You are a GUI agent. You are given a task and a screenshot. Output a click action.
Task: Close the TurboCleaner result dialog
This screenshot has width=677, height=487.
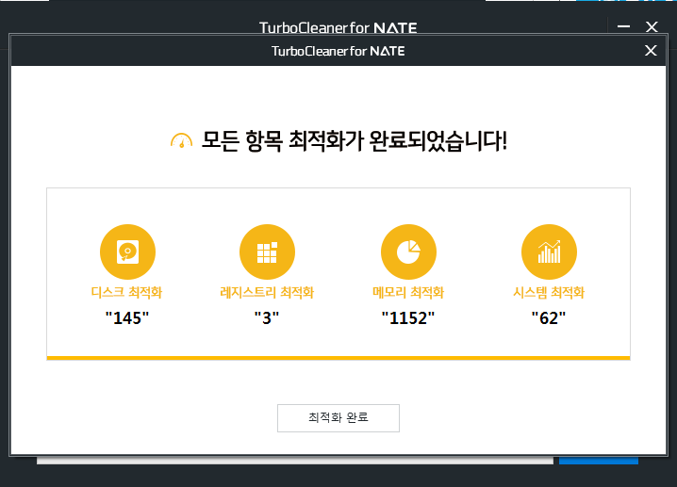click(651, 51)
